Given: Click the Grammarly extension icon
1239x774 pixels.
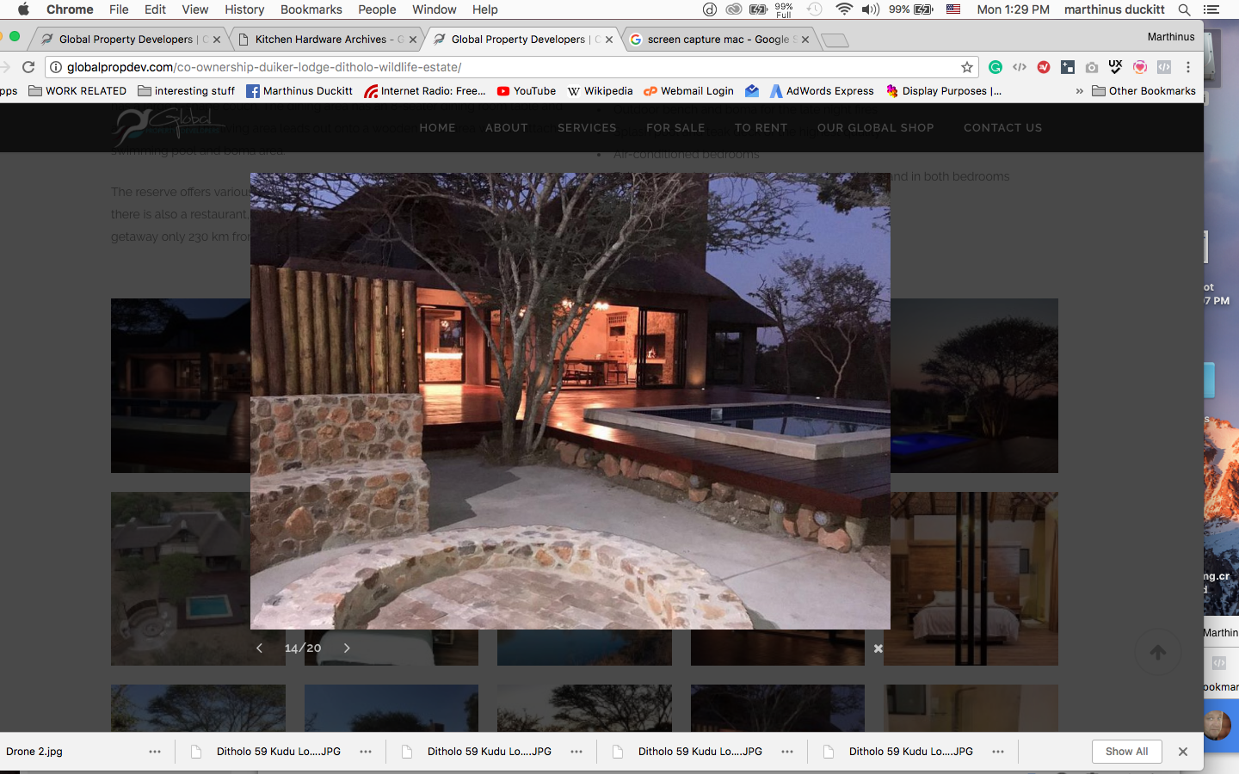Looking at the screenshot, I should pos(996,67).
